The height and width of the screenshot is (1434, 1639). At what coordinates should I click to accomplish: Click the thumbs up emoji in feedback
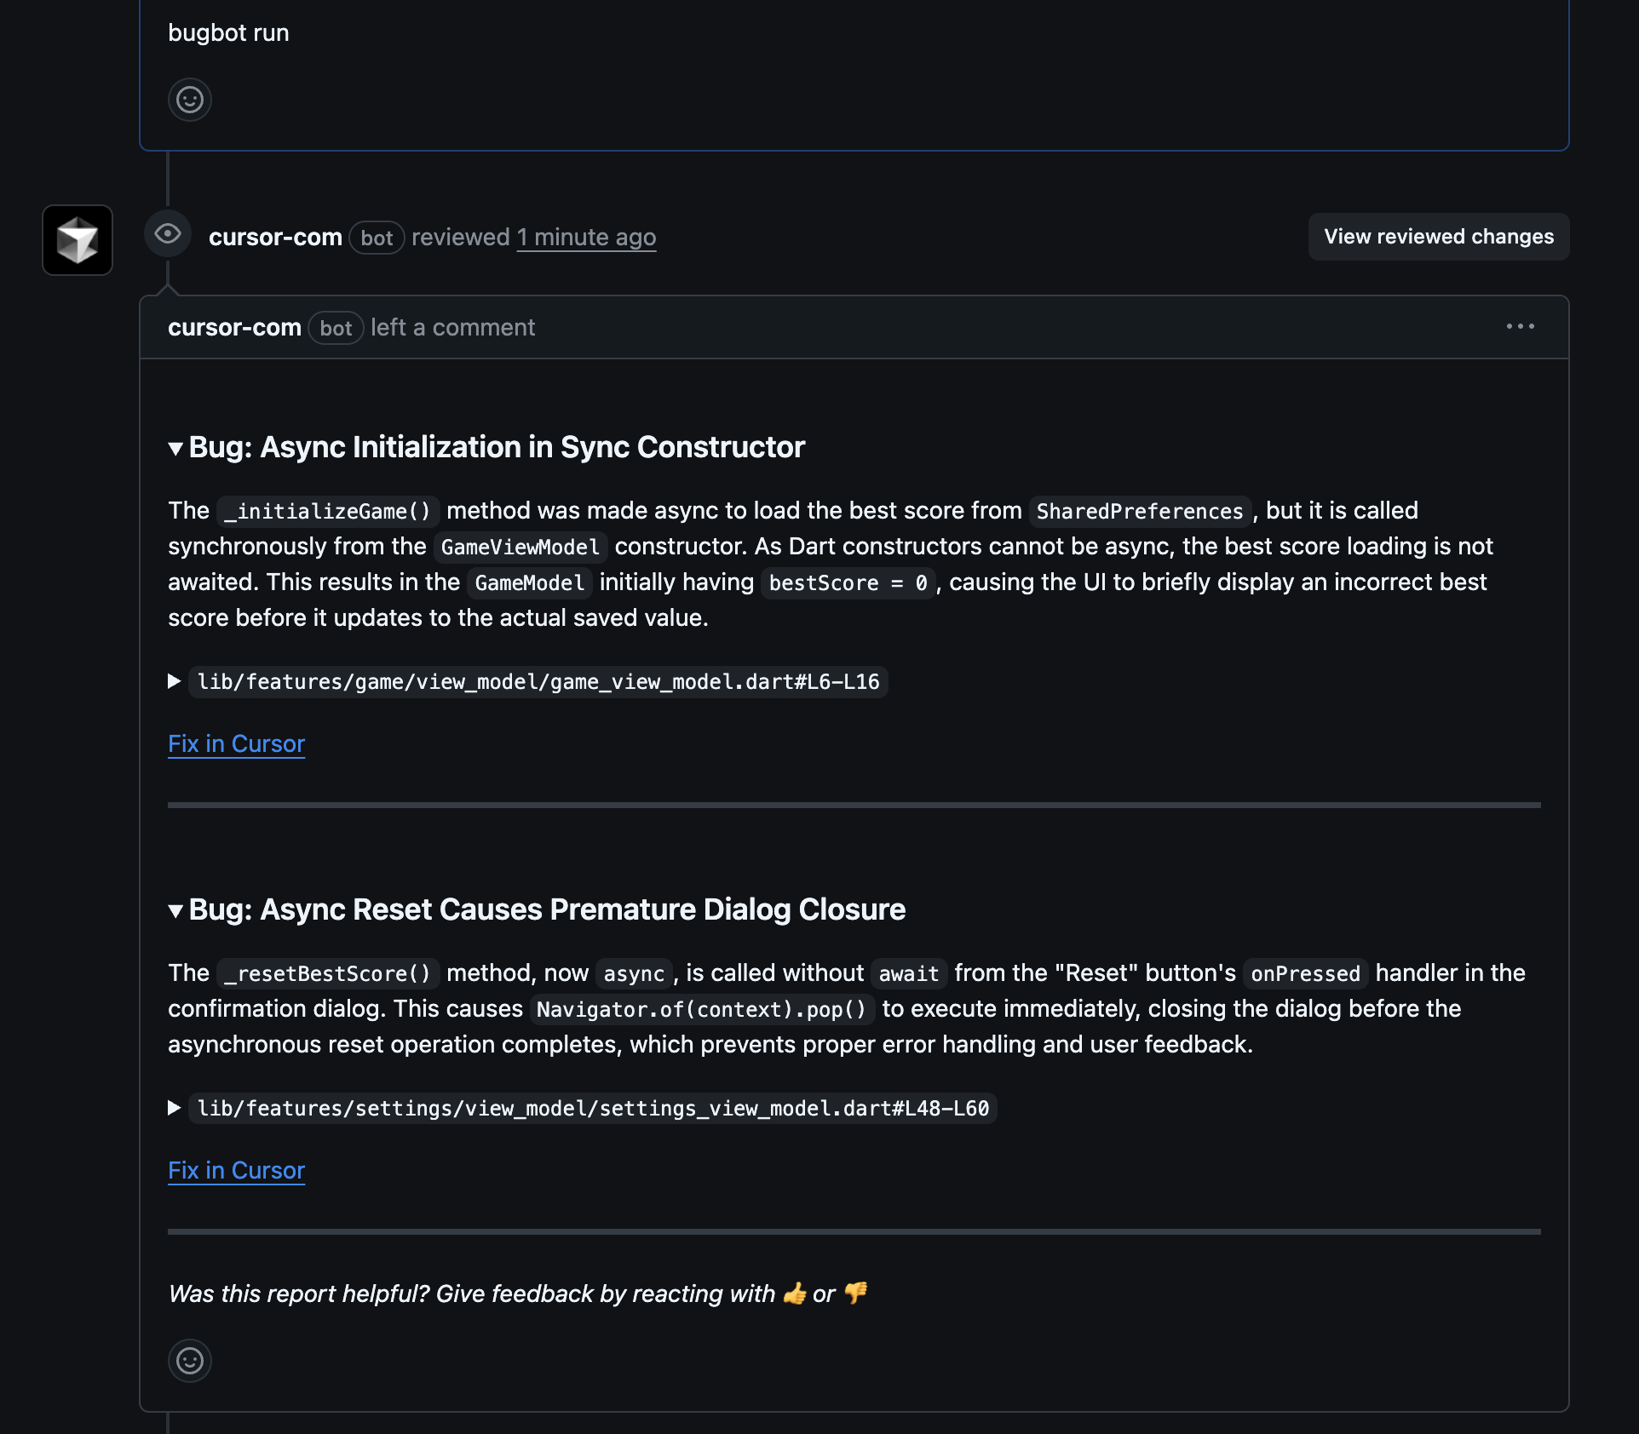coord(795,1293)
